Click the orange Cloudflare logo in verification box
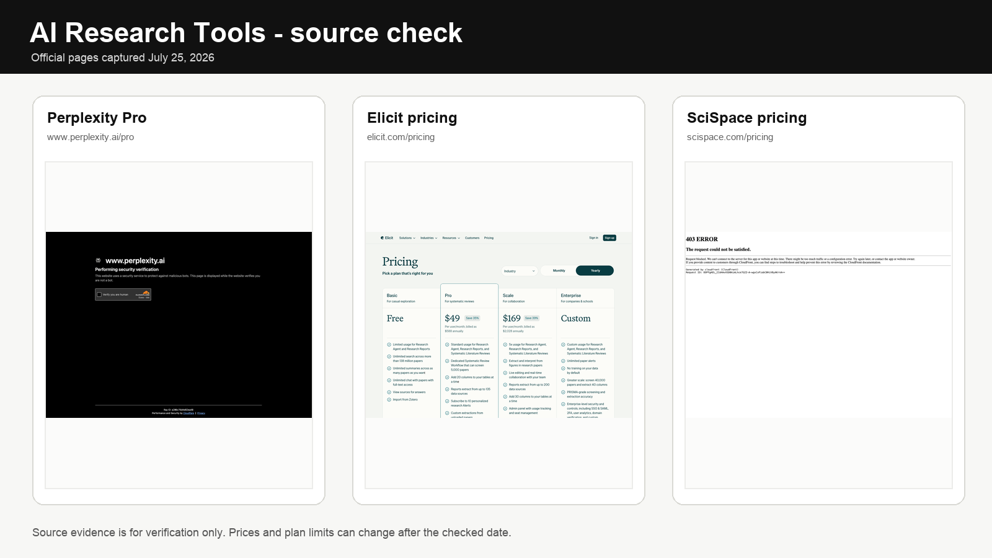Viewport: 992px width, 558px height. (146, 292)
